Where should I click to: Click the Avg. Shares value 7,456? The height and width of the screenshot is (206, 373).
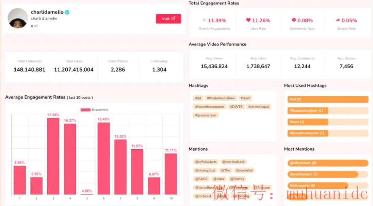[346, 66]
